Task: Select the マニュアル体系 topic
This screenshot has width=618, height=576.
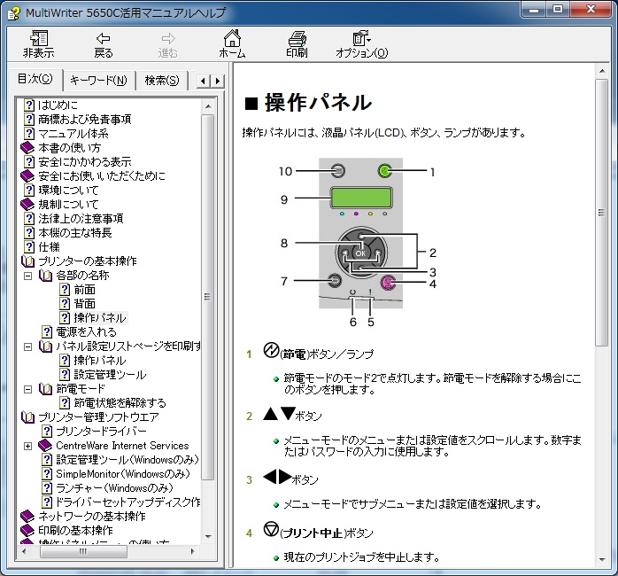Action: (73, 133)
